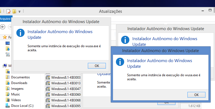Open the Arquivo ribbon tab
Viewport: 215px width, 109px height.
coord(5,19)
